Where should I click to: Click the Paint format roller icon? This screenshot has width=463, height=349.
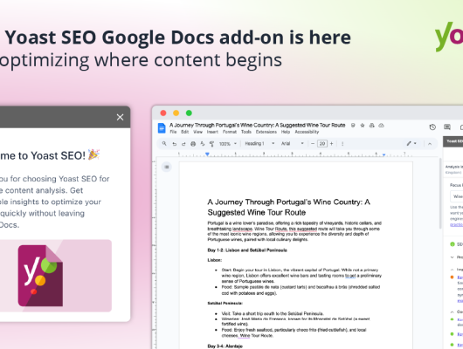(211, 144)
